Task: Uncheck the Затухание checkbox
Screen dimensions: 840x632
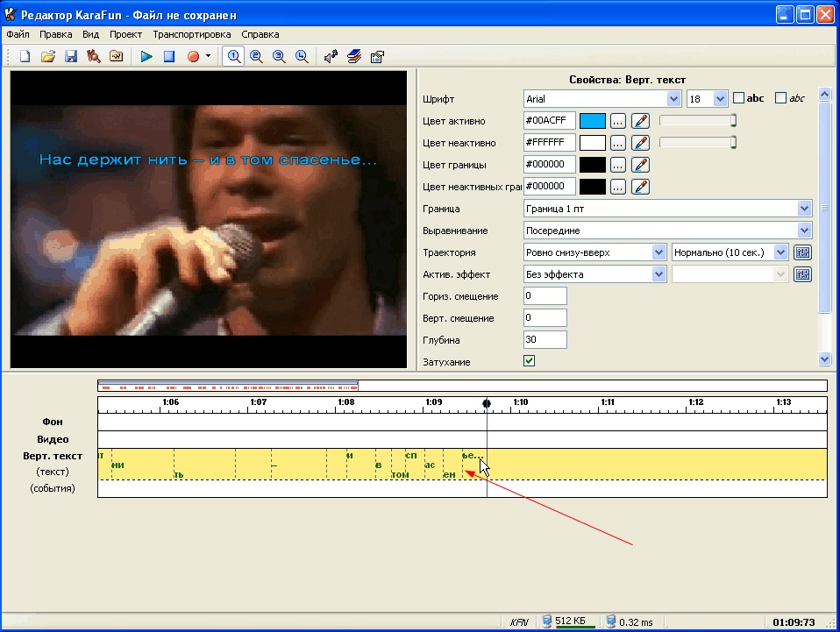Action: point(530,361)
